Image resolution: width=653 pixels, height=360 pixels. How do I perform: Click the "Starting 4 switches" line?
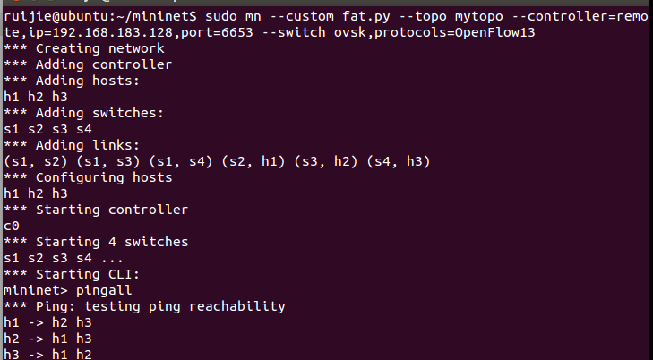click(x=96, y=242)
